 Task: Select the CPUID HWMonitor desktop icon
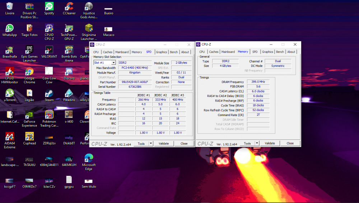pyautogui.click(x=10, y=72)
